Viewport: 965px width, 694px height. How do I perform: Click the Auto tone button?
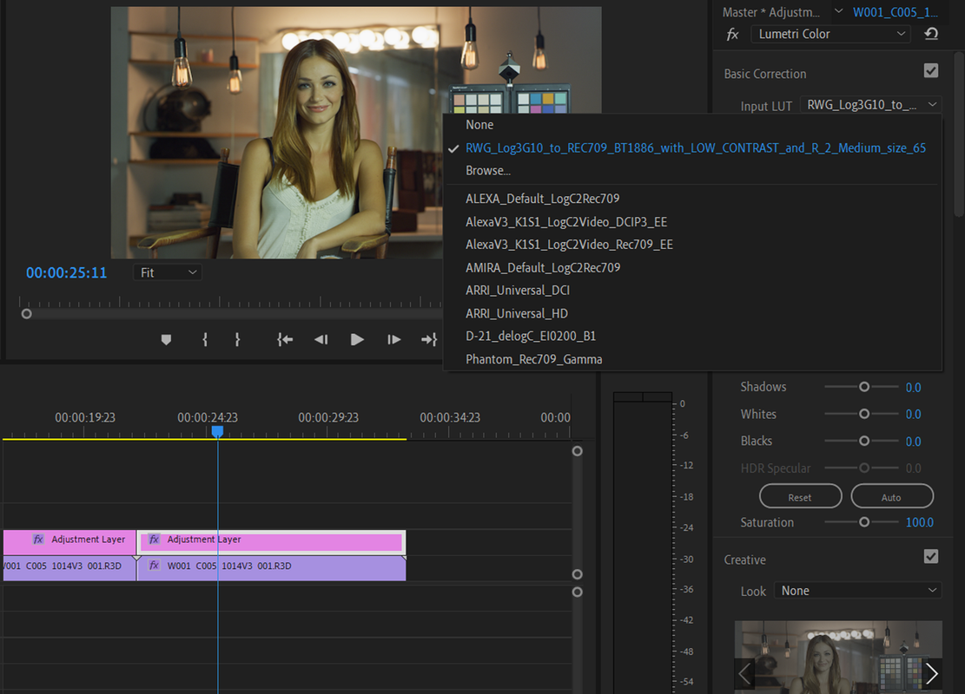coord(892,497)
